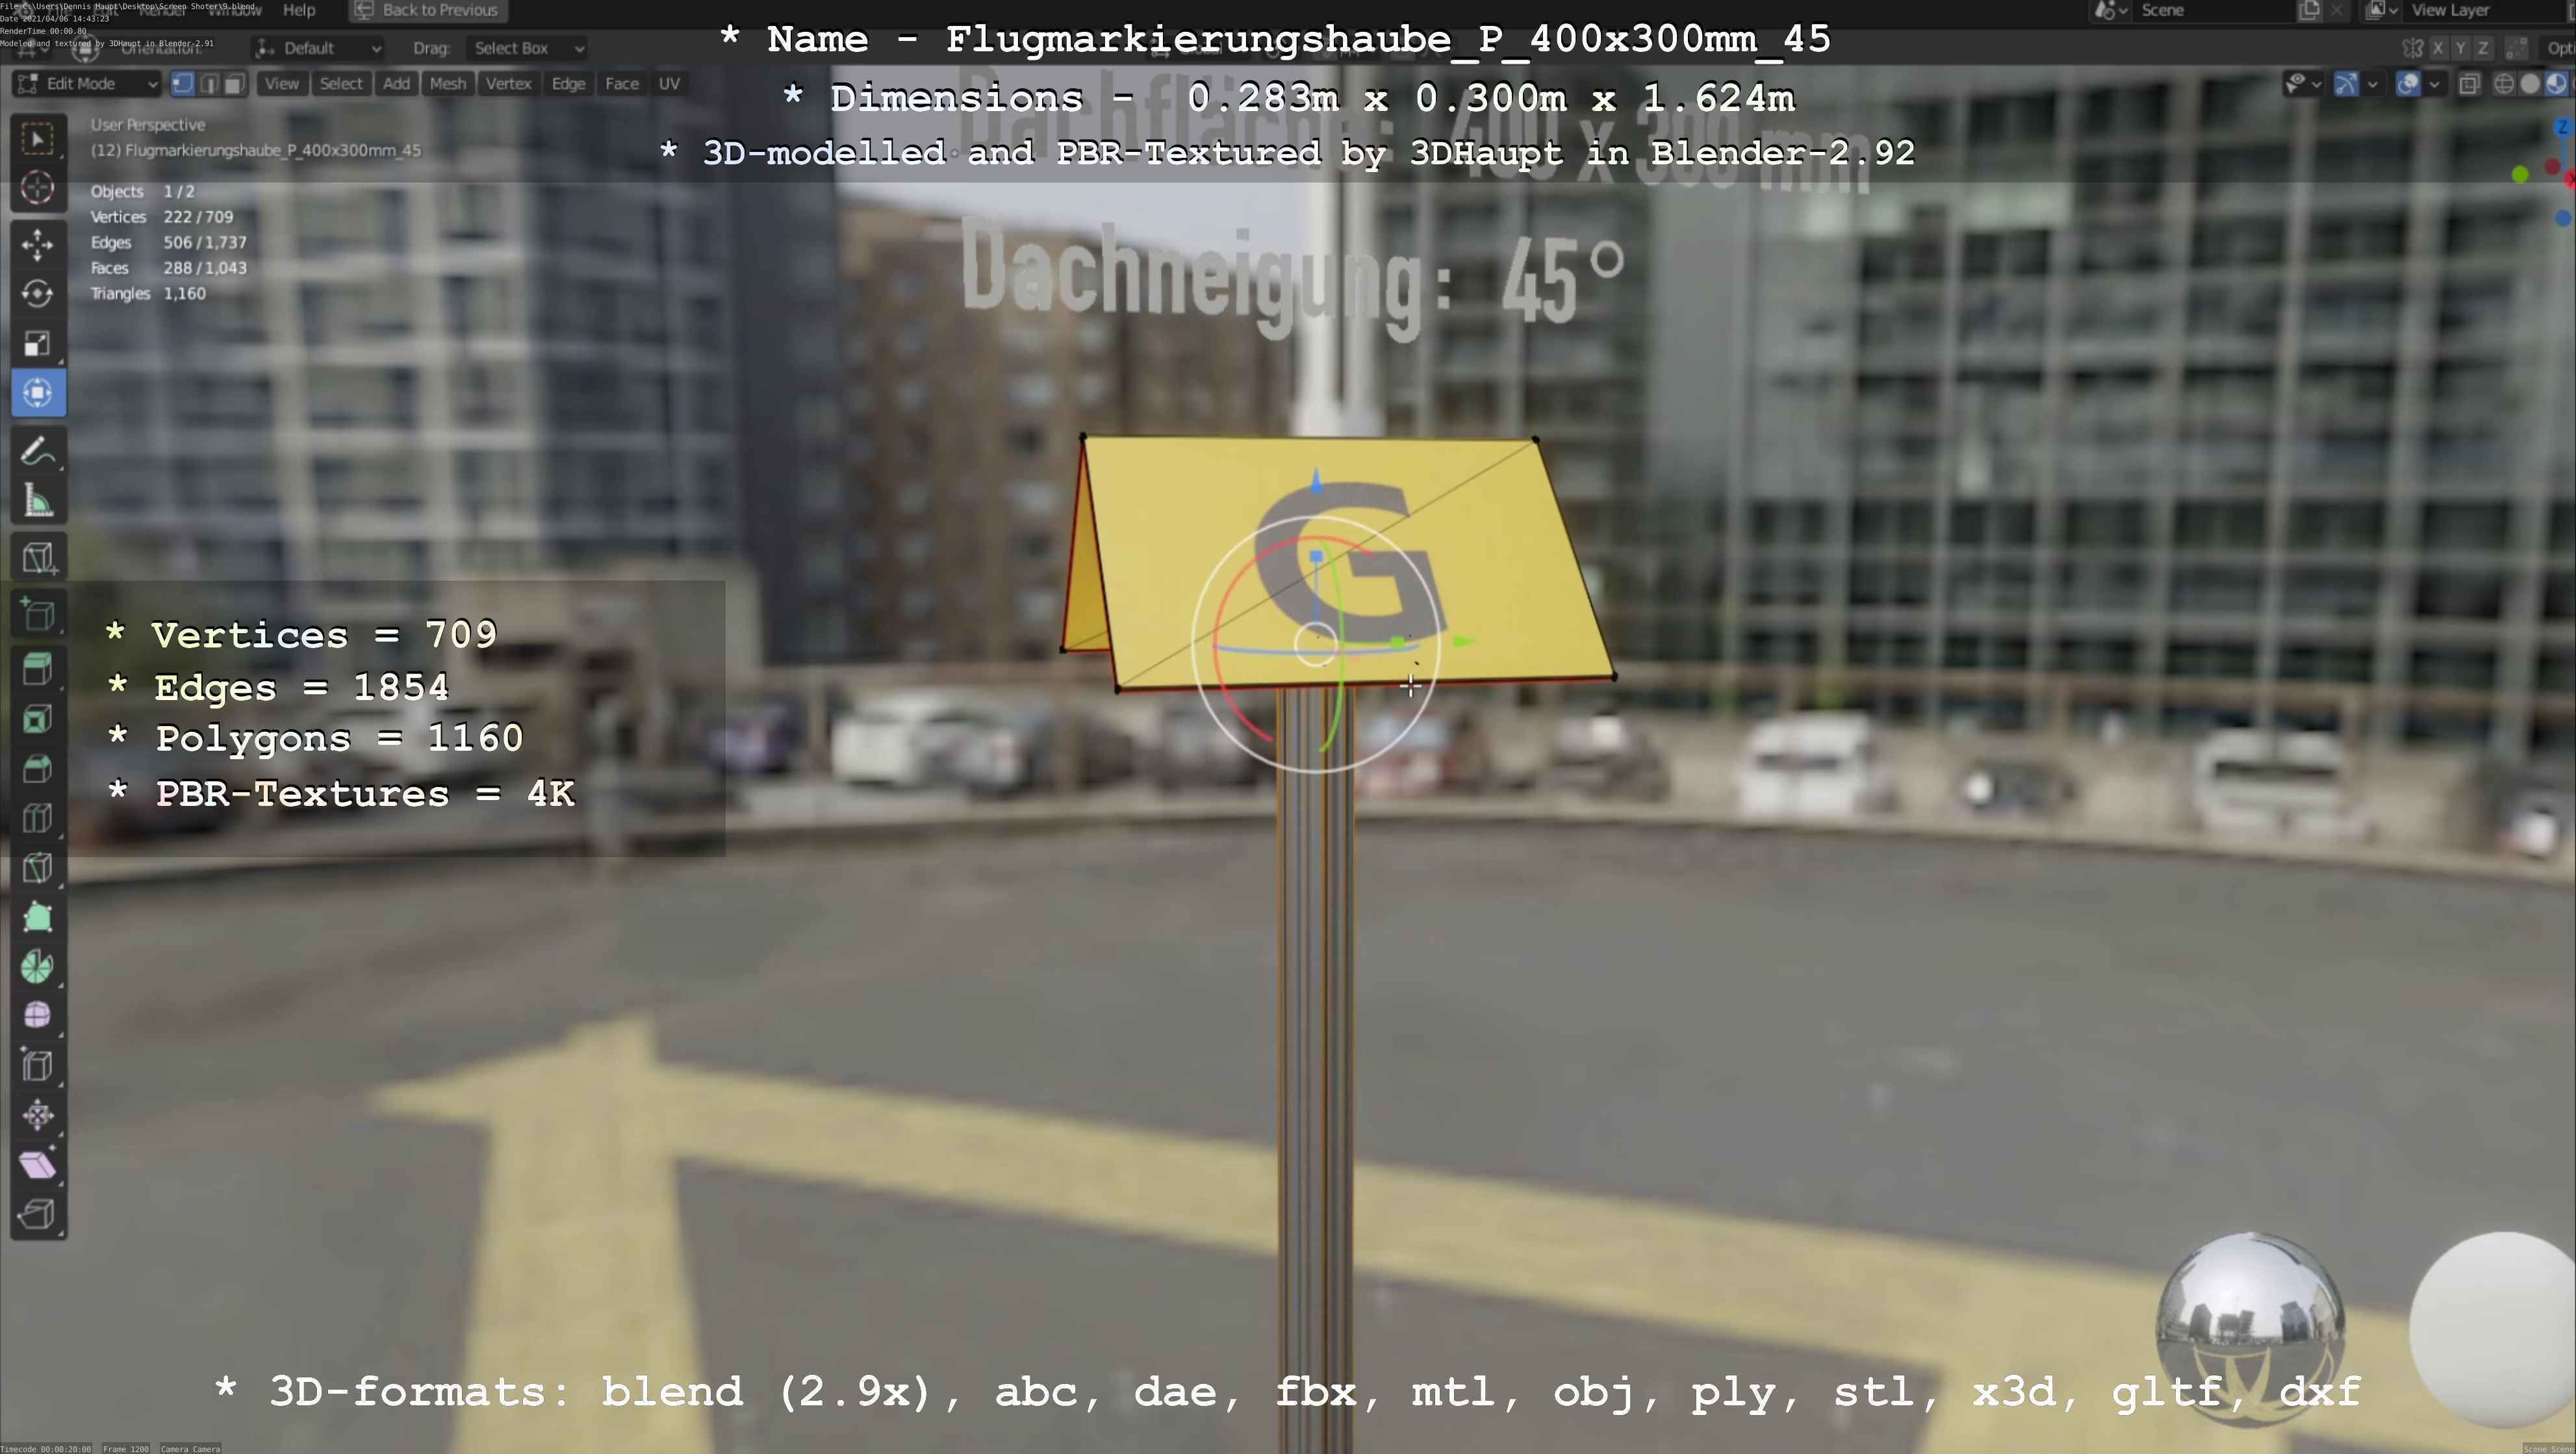Activate the Annotate pencil tool
The height and width of the screenshot is (1454, 2576).
click(x=37, y=452)
